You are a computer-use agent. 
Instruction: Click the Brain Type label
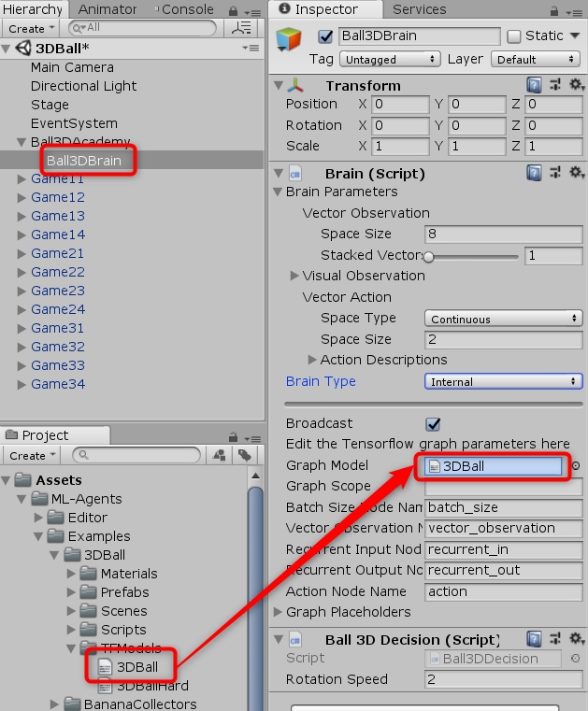[321, 381]
